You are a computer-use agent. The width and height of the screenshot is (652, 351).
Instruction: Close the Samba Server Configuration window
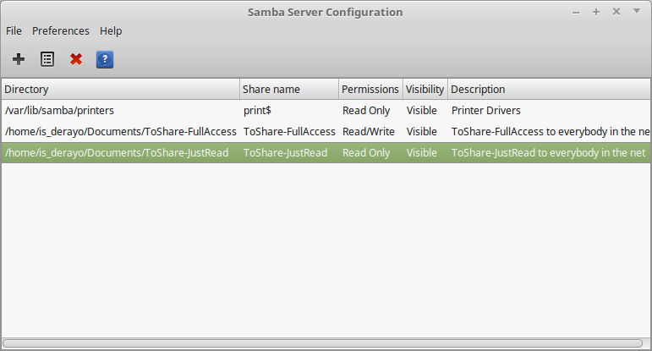(616, 12)
